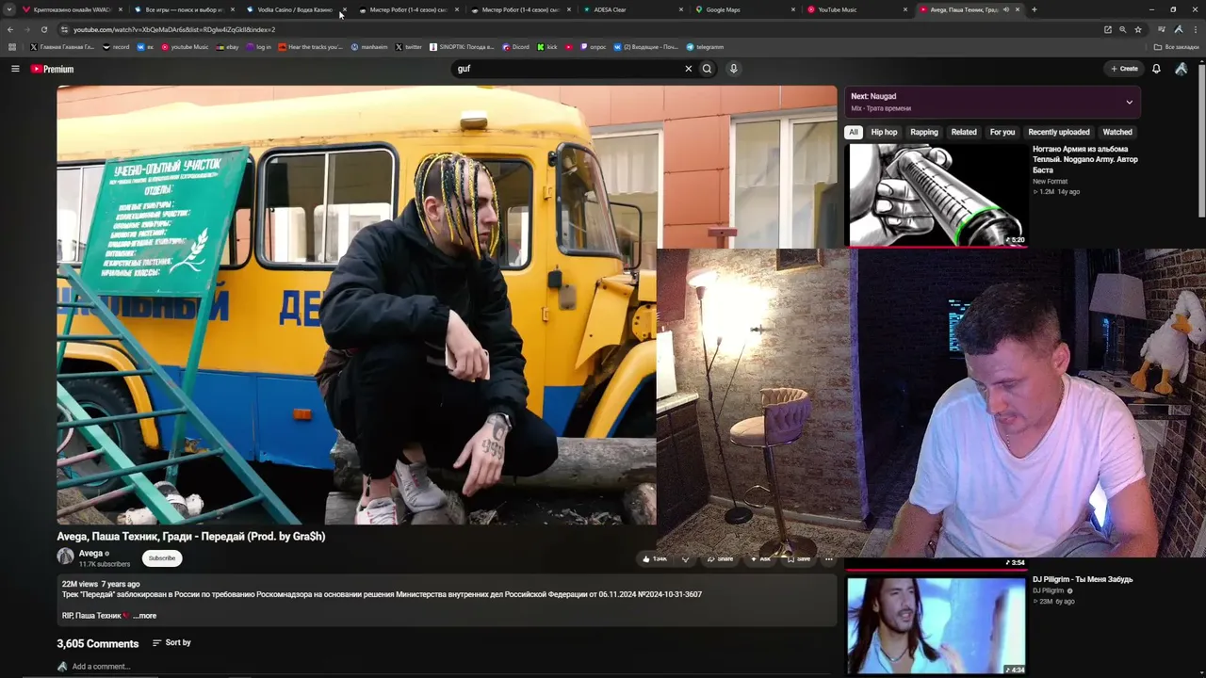Switch to the YouTube Music tab
Viewport: 1206px width, 678px height.
click(x=856, y=9)
